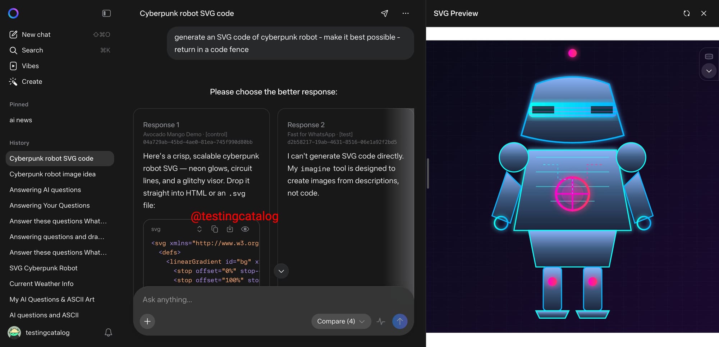Click the voice waveform icon
This screenshot has height=347, width=719.
[x=381, y=321]
